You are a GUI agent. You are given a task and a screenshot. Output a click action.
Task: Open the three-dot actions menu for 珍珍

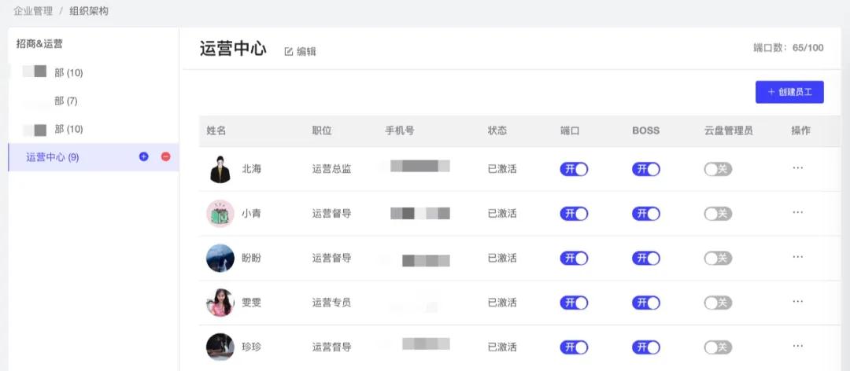tap(797, 346)
